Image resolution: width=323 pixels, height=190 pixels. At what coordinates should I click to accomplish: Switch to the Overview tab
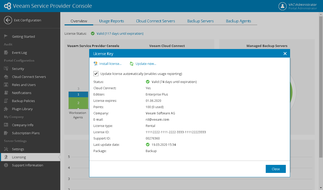(79, 21)
